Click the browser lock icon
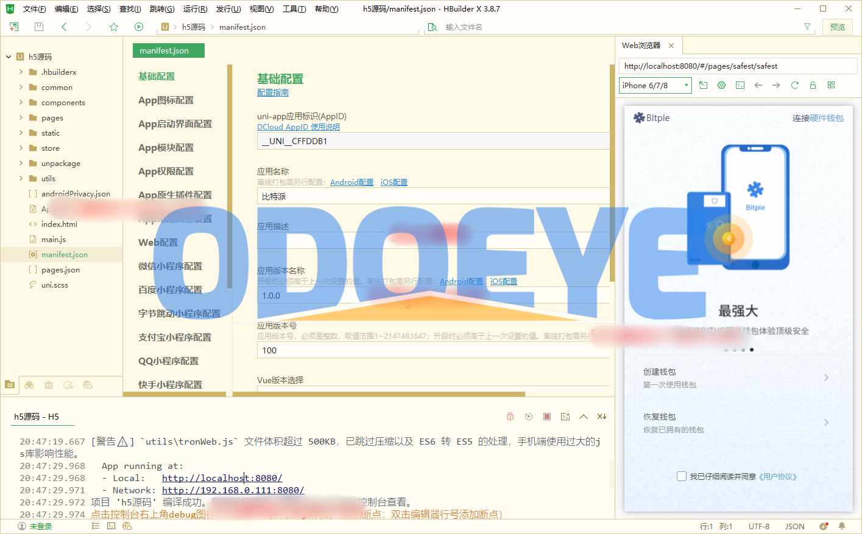 pyautogui.click(x=813, y=85)
